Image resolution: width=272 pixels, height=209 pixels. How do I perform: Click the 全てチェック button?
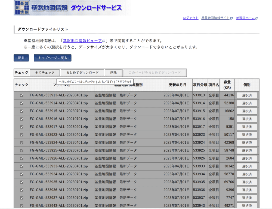click(x=45, y=73)
